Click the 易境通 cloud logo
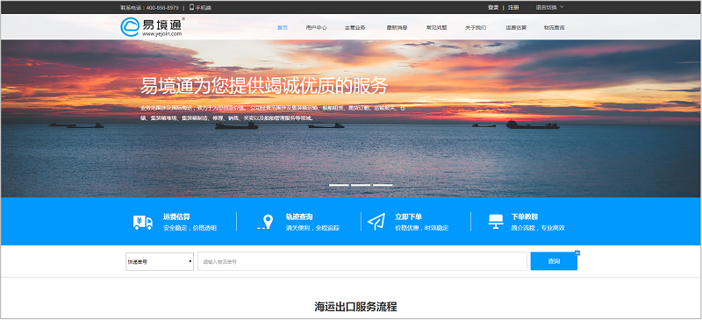Image resolution: width=702 pixels, height=320 pixels. coord(151,27)
